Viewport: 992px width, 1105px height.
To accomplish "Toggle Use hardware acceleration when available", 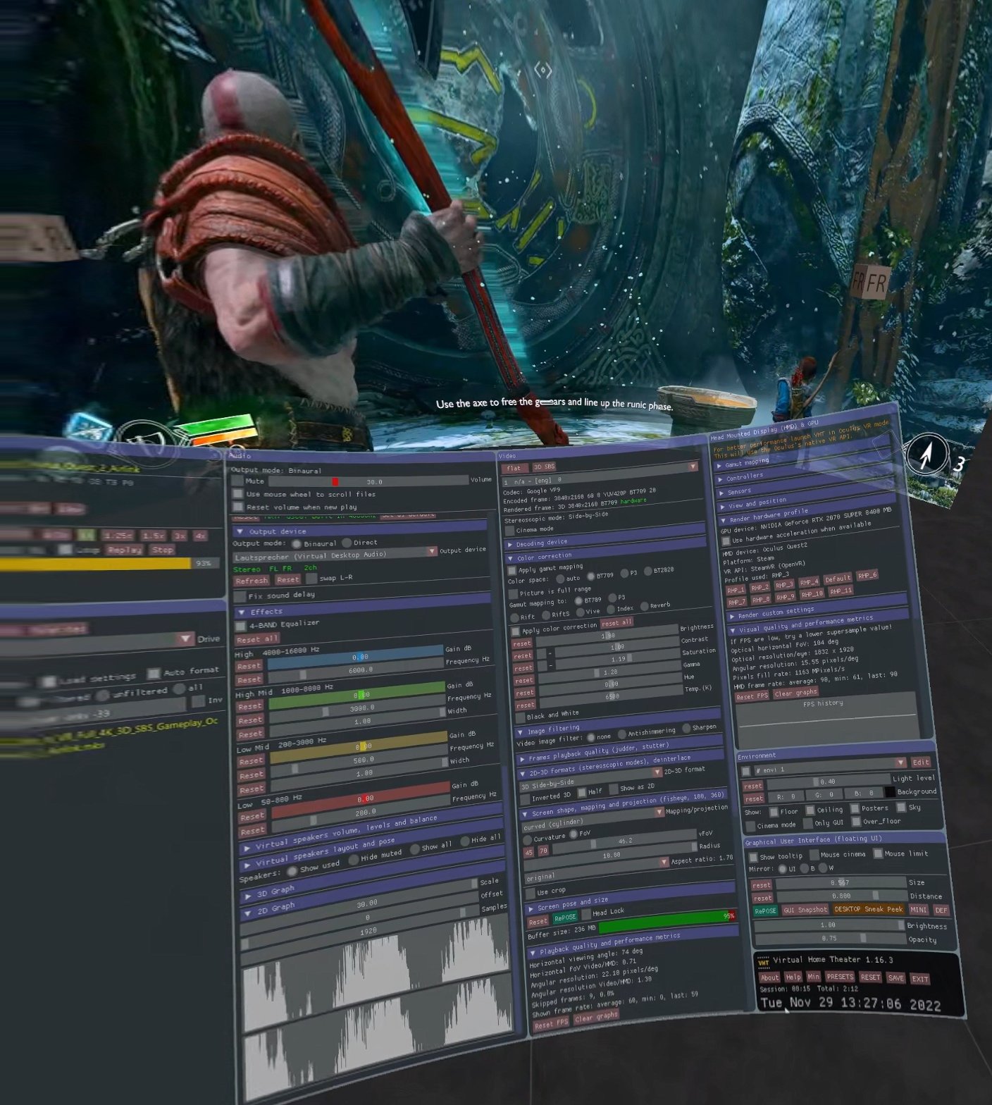I will (726, 541).
